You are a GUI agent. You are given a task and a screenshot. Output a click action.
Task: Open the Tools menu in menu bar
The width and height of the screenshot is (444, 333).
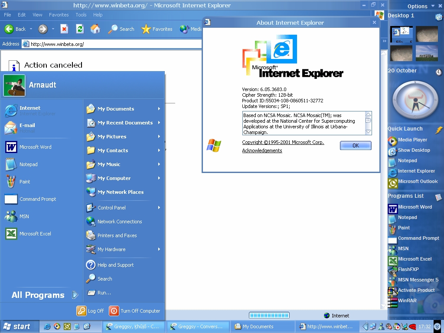pyautogui.click(x=81, y=15)
